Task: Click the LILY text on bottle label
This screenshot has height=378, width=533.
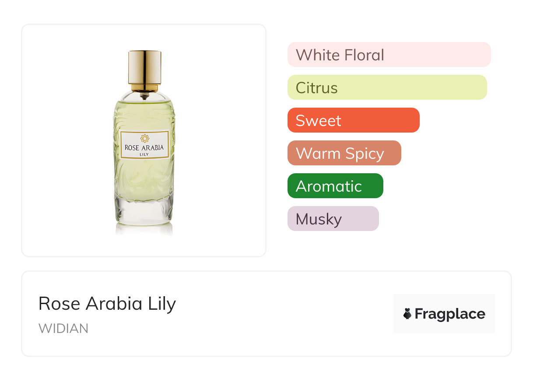Action: coord(144,154)
